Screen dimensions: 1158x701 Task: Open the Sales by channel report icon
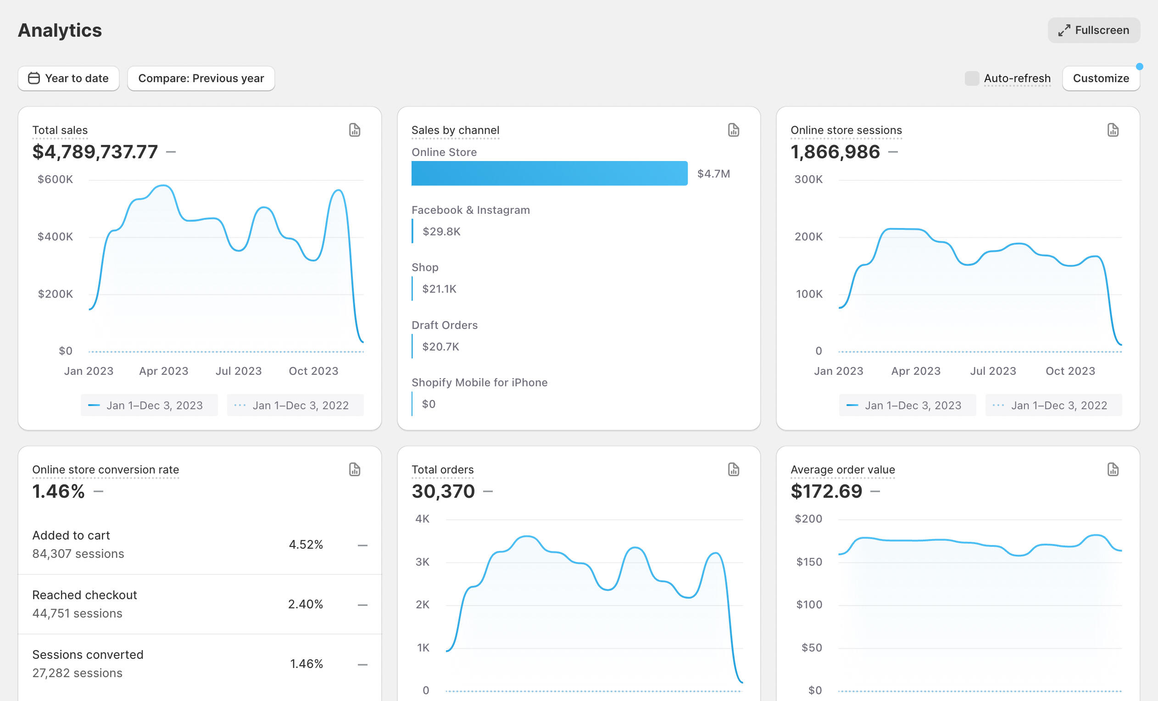click(x=733, y=130)
